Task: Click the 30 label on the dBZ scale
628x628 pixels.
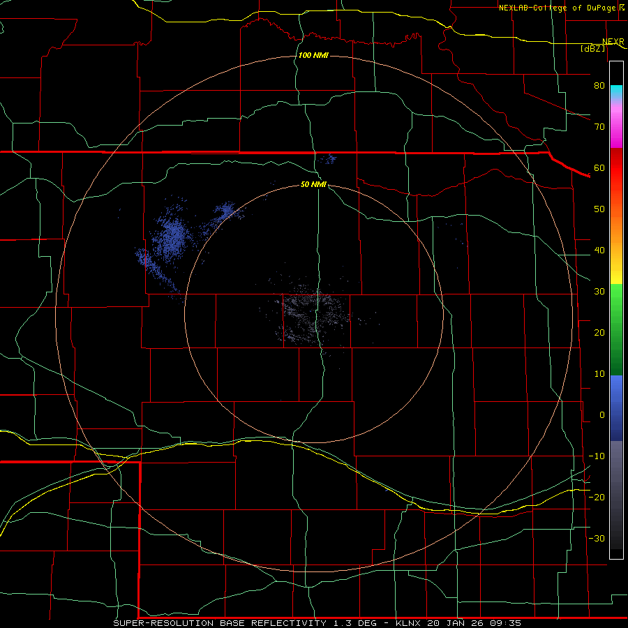Action: point(599,292)
